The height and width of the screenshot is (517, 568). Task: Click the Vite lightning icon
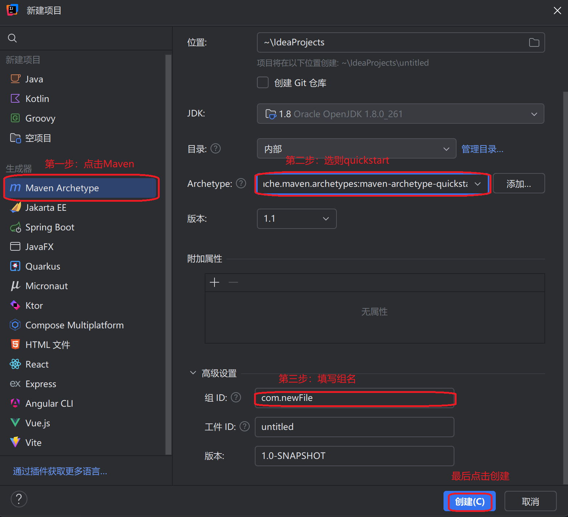15,442
